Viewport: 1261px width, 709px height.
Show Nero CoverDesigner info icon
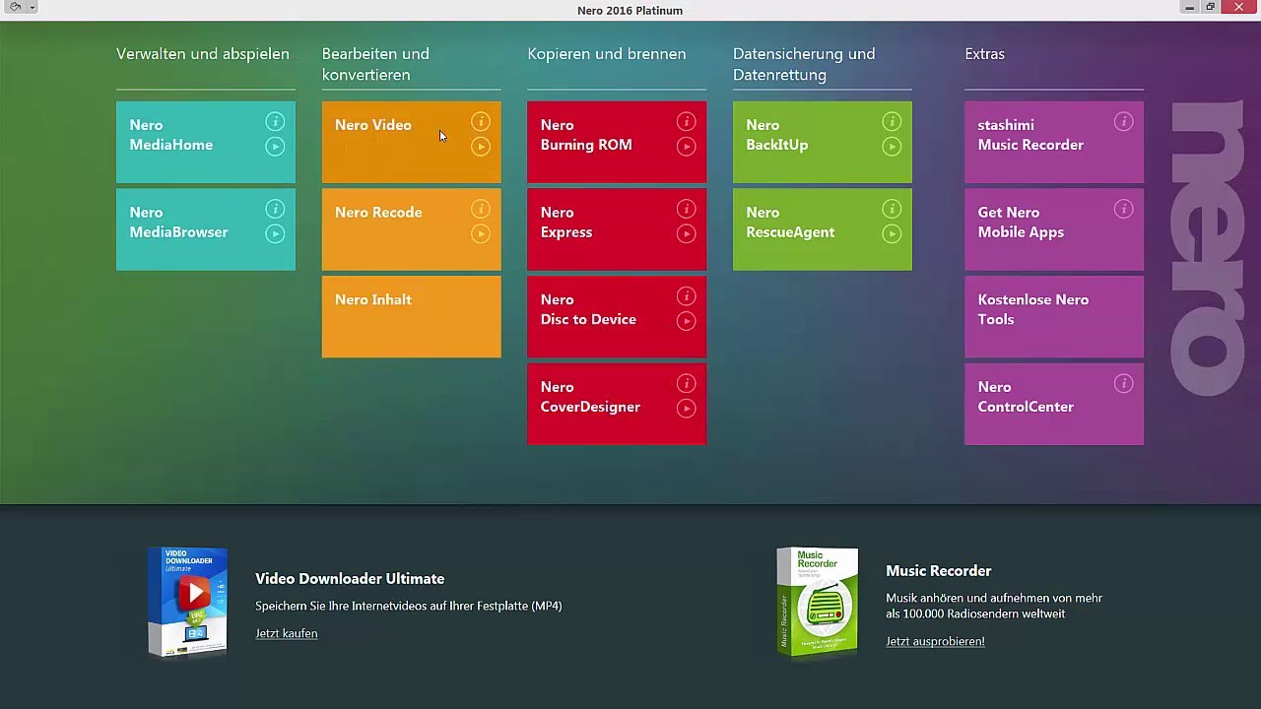(687, 383)
